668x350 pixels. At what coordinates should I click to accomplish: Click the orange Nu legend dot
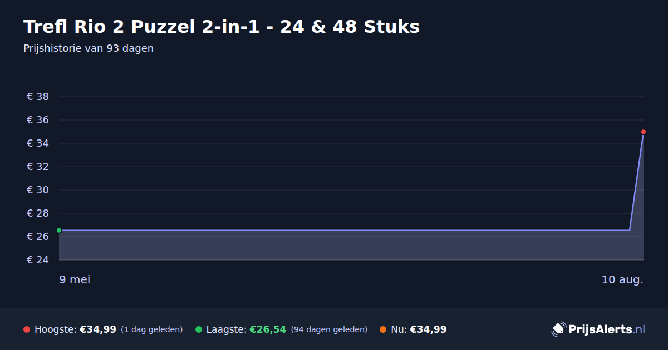383,329
